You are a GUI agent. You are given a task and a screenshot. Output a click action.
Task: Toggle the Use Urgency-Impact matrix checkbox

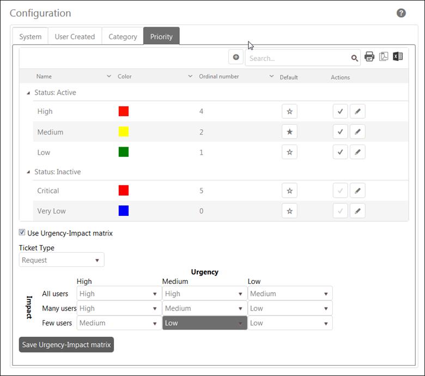[22, 233]
